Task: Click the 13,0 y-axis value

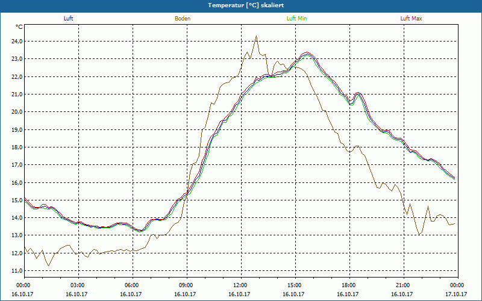Action: (x=17, y=235)
